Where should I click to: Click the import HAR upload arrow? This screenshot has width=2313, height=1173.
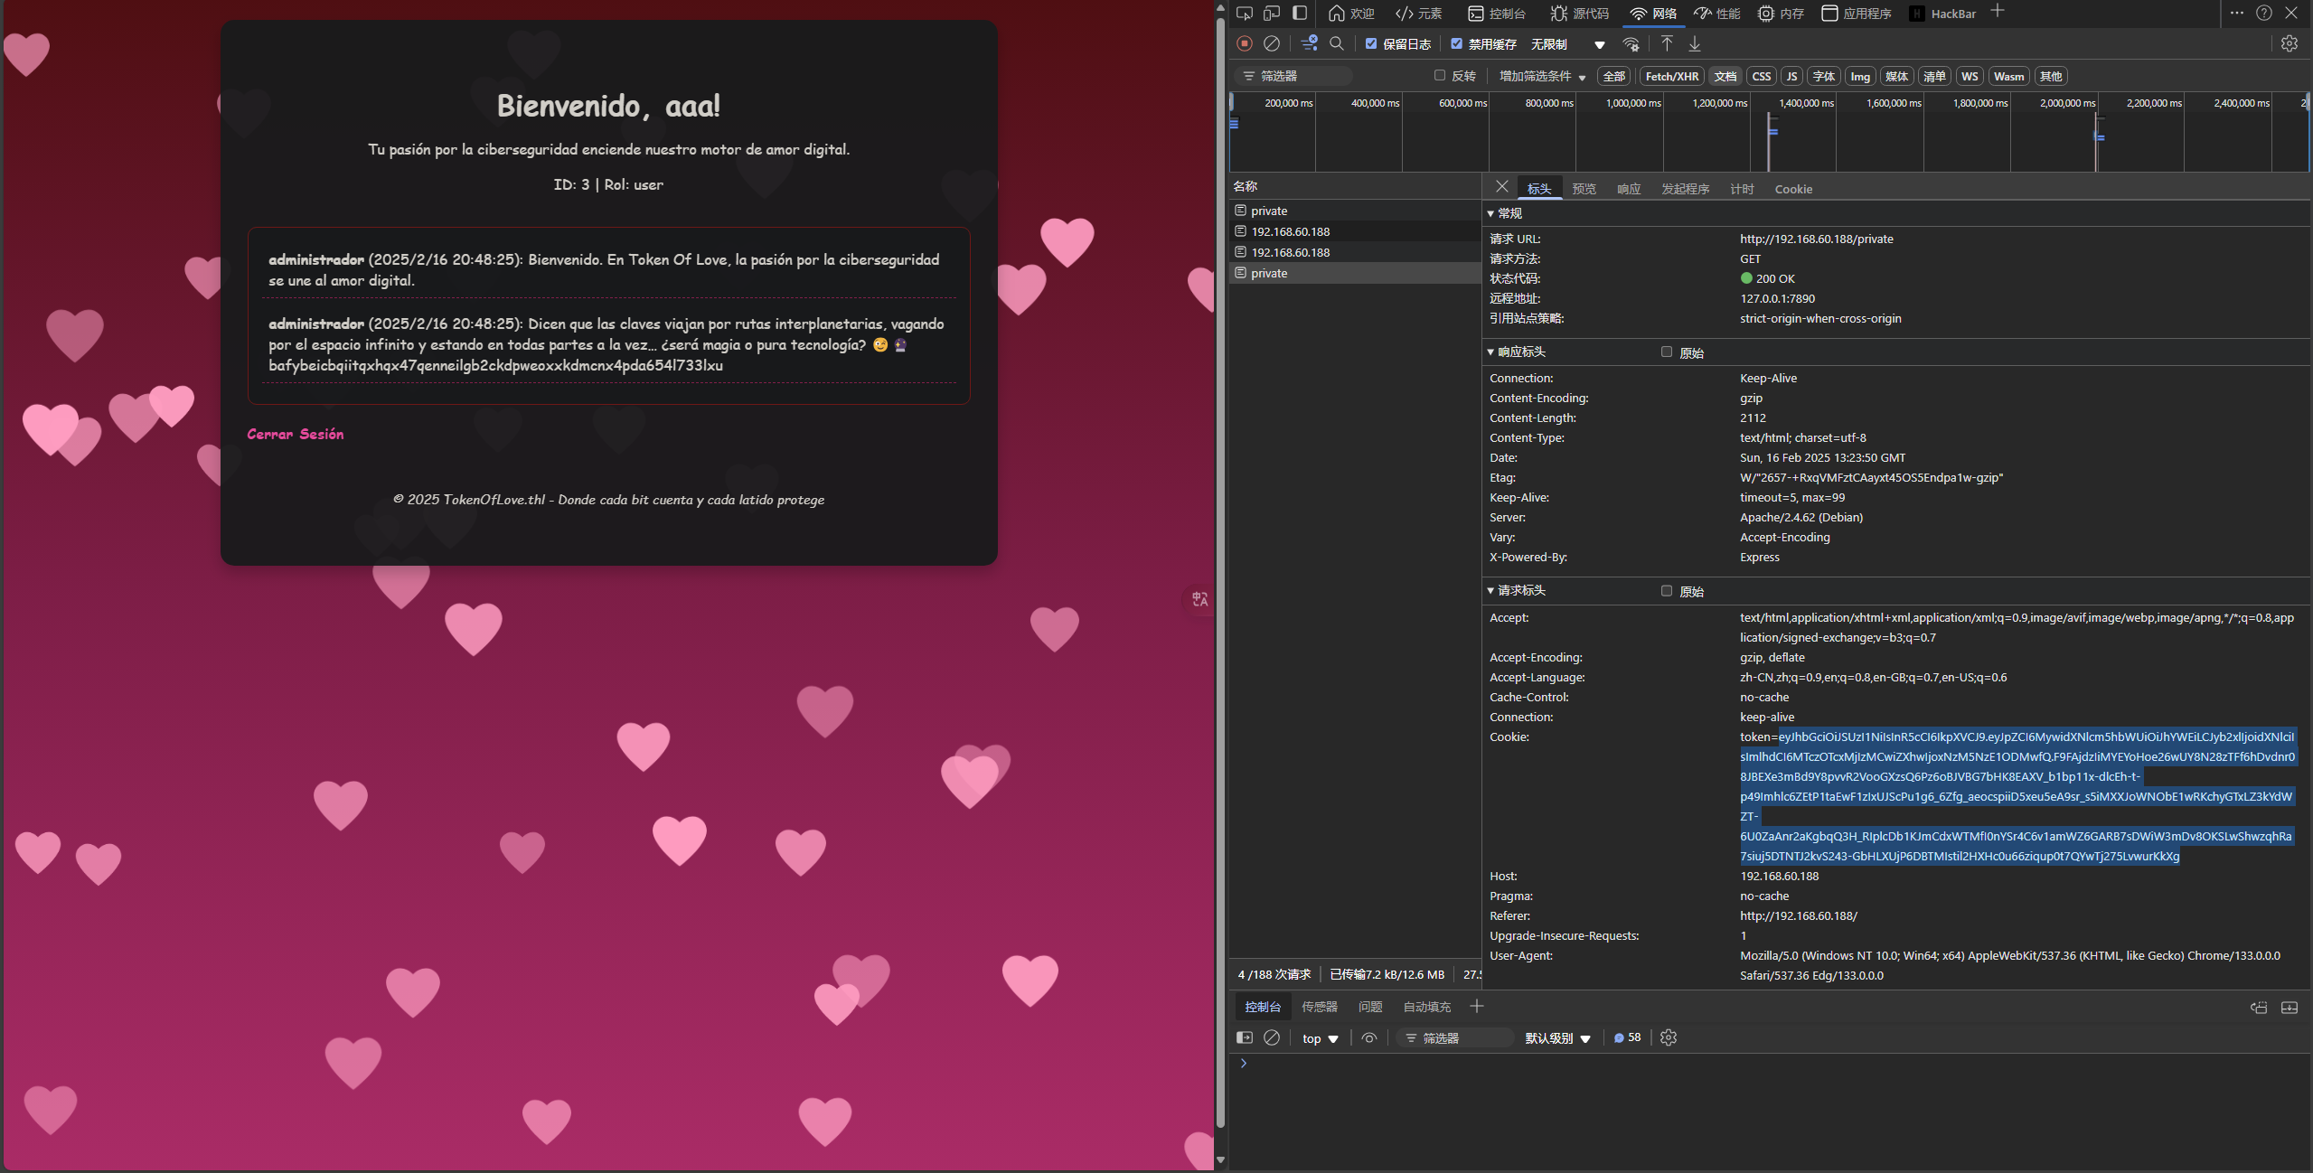pyautogui.click(x=1667, y=43)
